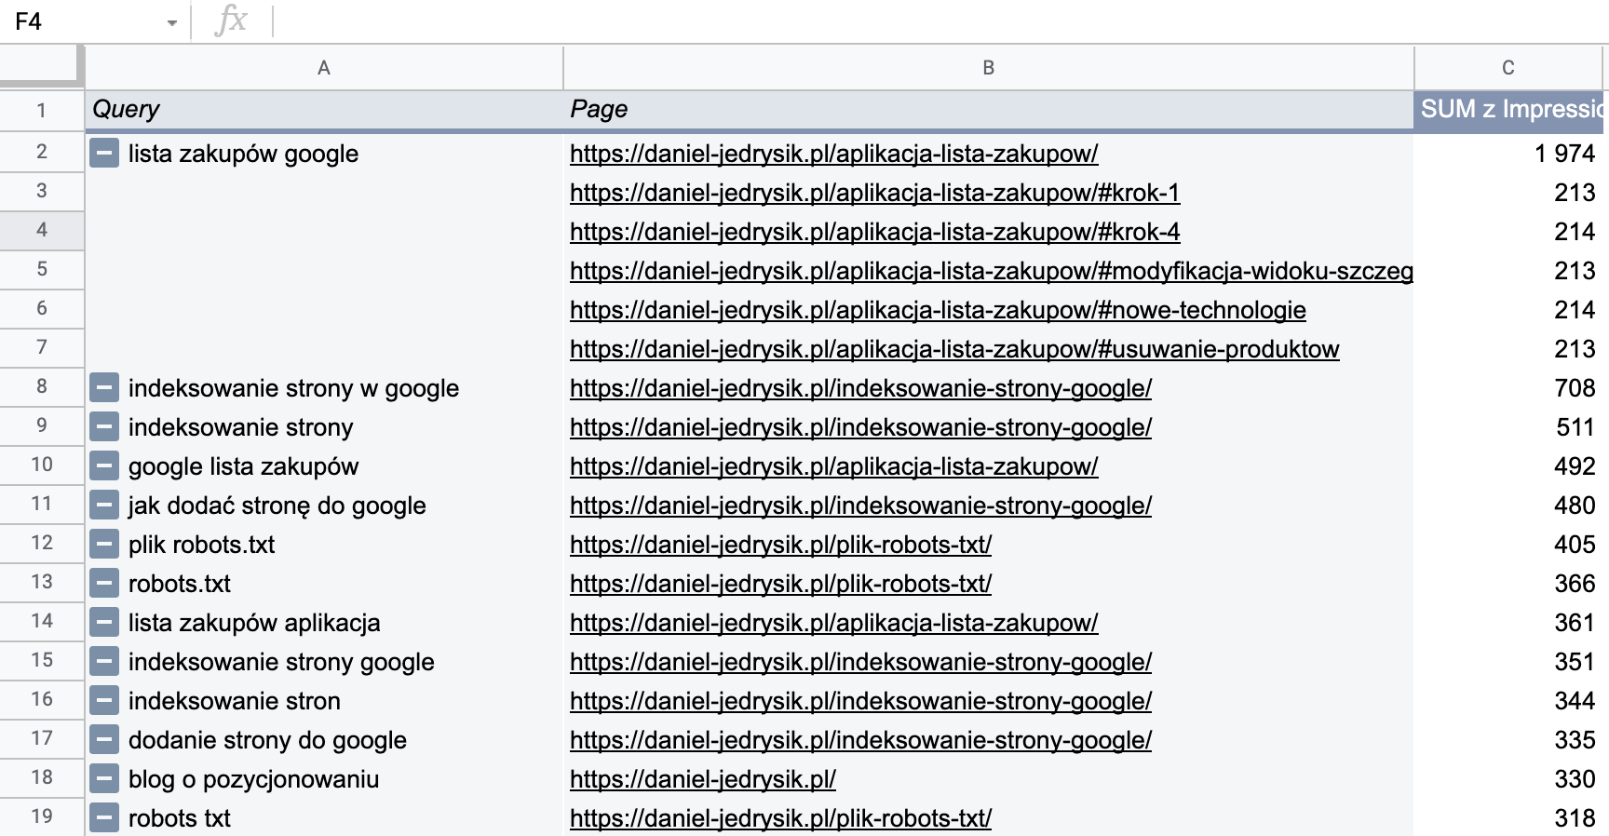Click the cell with value 361
Viewport: 1609px width, 836px height.
coord(1508,622)
